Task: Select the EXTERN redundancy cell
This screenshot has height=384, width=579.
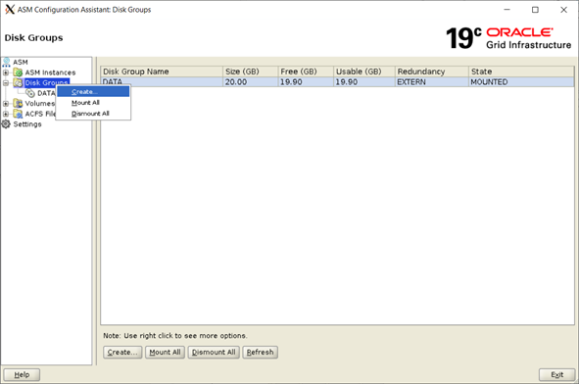Action: [432, 82]
